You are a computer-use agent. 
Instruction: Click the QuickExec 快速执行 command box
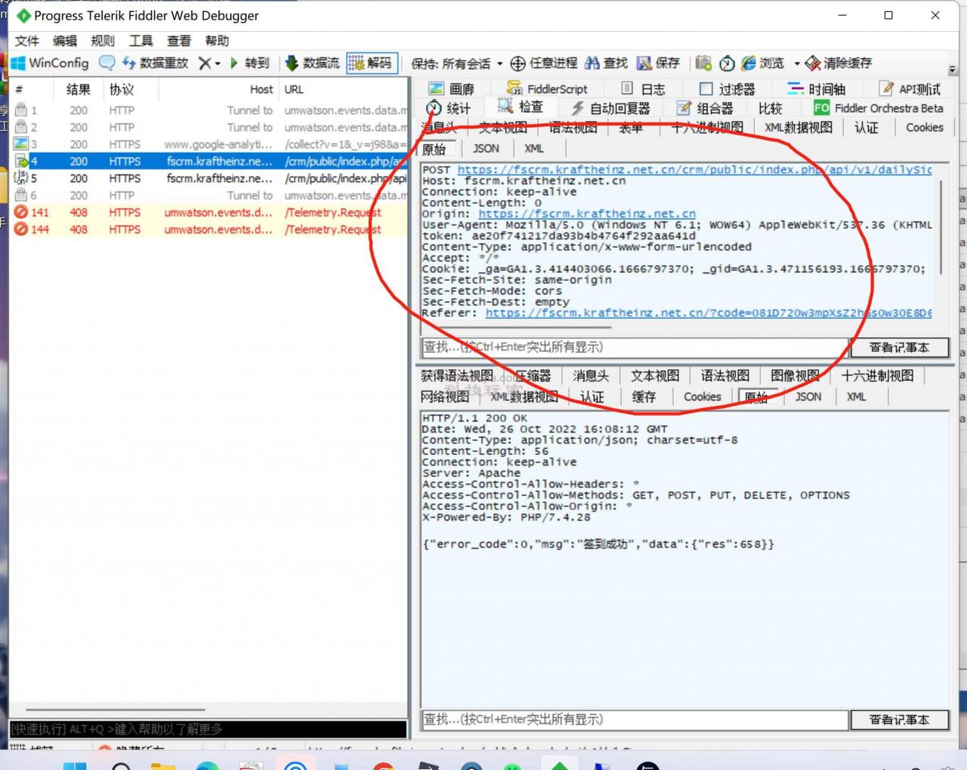tap(209, 729)
